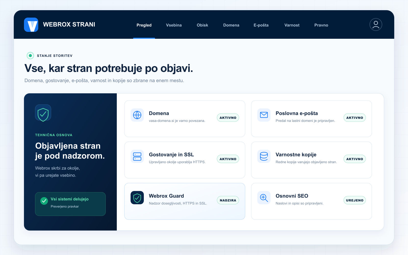Viewport: 408px width, 255px height.
Task: Click AKTIVNO badge on Domena card
Action: (x=228, y=118)
